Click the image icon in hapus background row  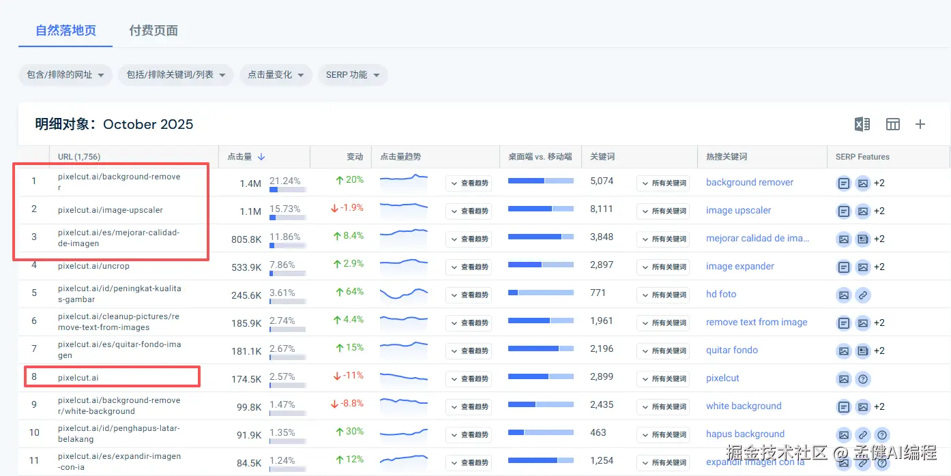click(x=844, y=434)
